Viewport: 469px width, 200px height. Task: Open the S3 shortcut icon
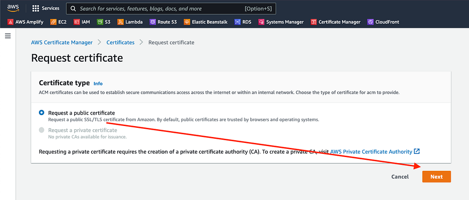pos(100,22)
